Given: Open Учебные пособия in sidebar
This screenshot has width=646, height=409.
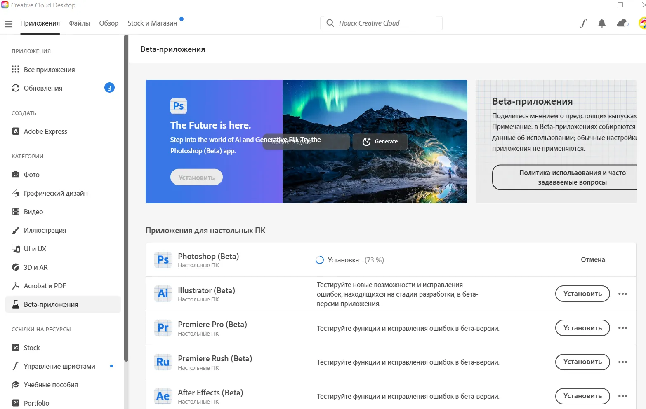Looking at the screenshot, I should [x=63, y=385].
